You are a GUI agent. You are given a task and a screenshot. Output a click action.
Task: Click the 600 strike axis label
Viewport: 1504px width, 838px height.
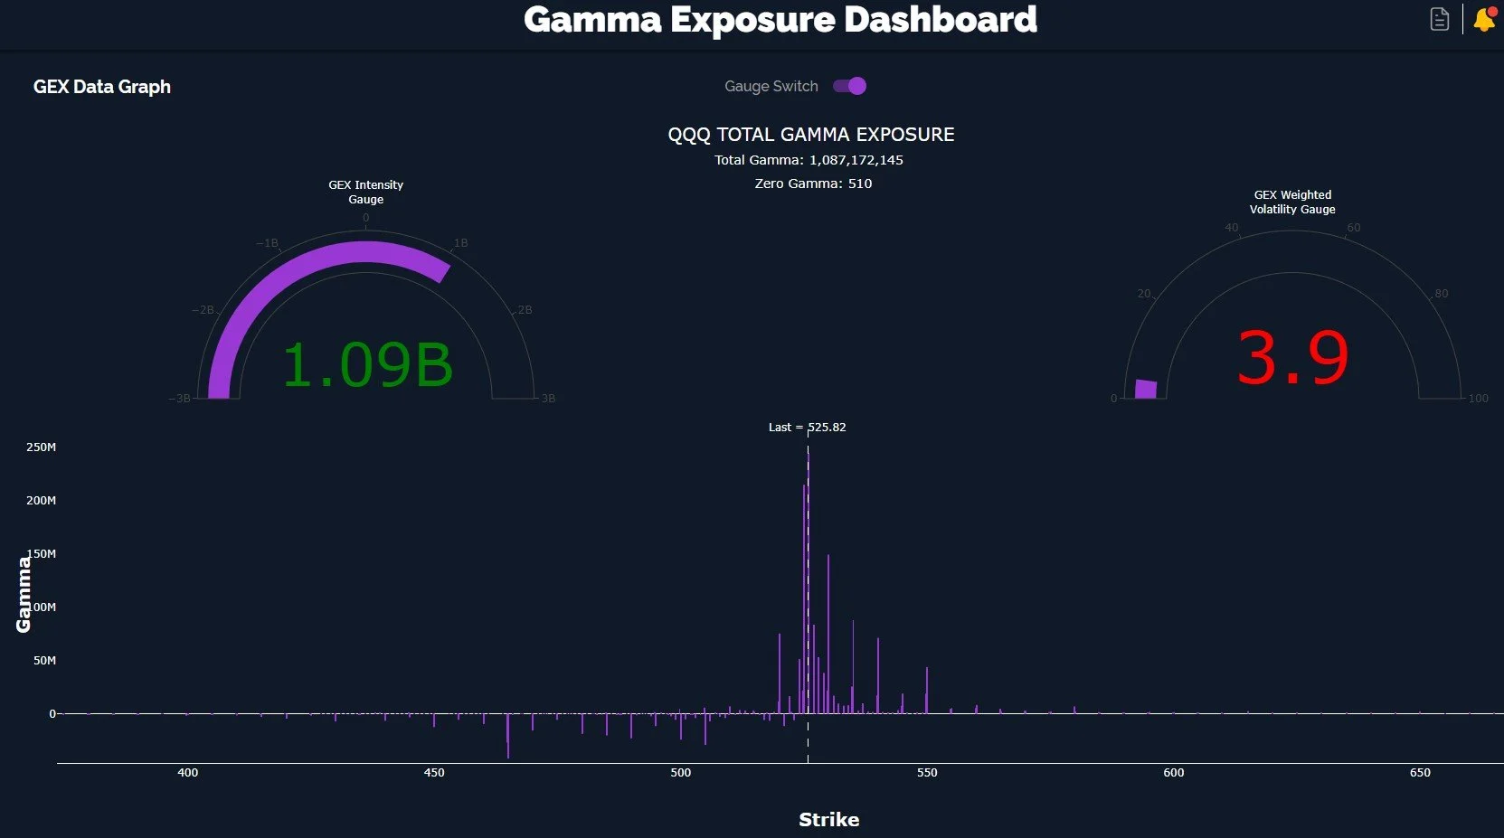click(1174, 773)
